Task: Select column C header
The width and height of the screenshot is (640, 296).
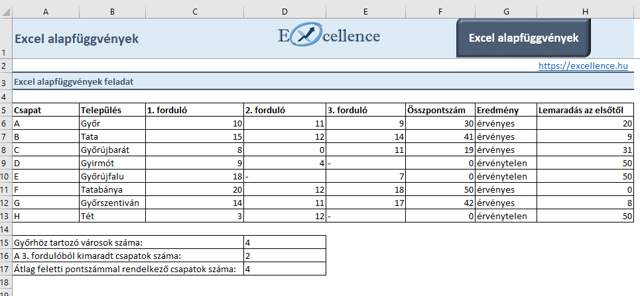Action: tap(195, 12)
